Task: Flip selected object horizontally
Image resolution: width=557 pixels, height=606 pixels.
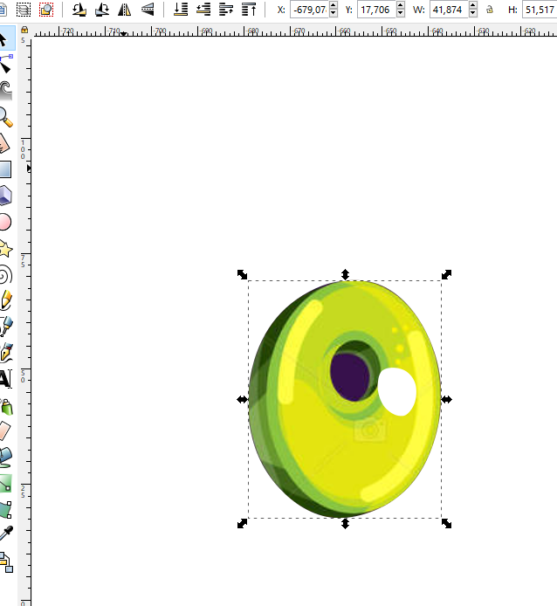Action: (x=125, y=10)
